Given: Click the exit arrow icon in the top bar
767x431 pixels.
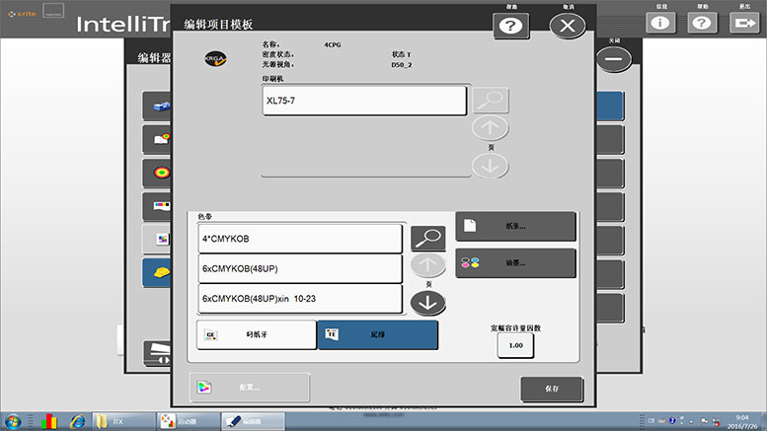Looking at the screenshot, I should tap(744, 23).
